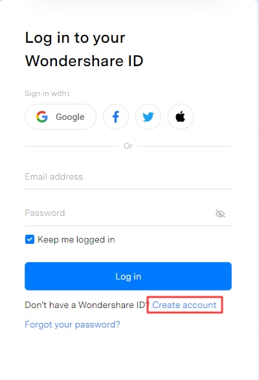Click the "Wondershare ID" heading line
The width and height of the screenshot is (259, 380).
click(84, 60)
